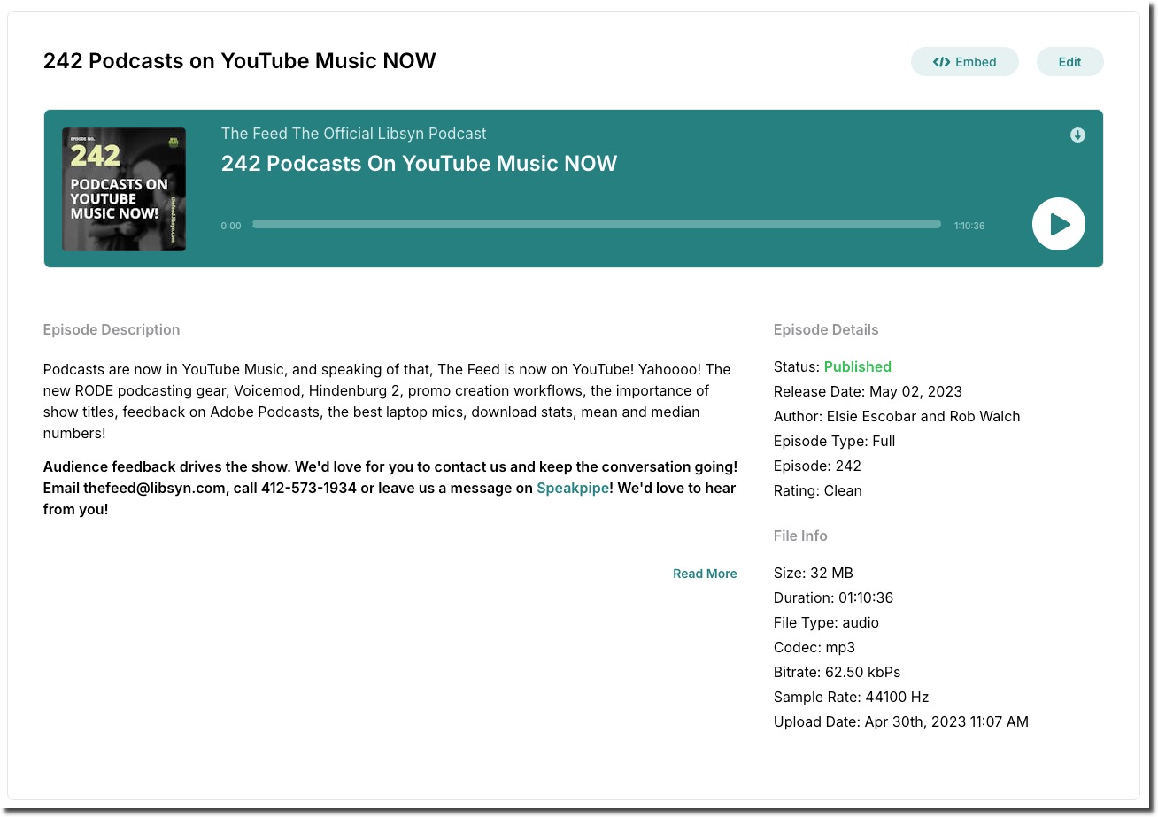The width and height of the screenshot is (1158, 817).
Task: Click 'Sample Rate: 44100 Hz'
Action: 852,697
